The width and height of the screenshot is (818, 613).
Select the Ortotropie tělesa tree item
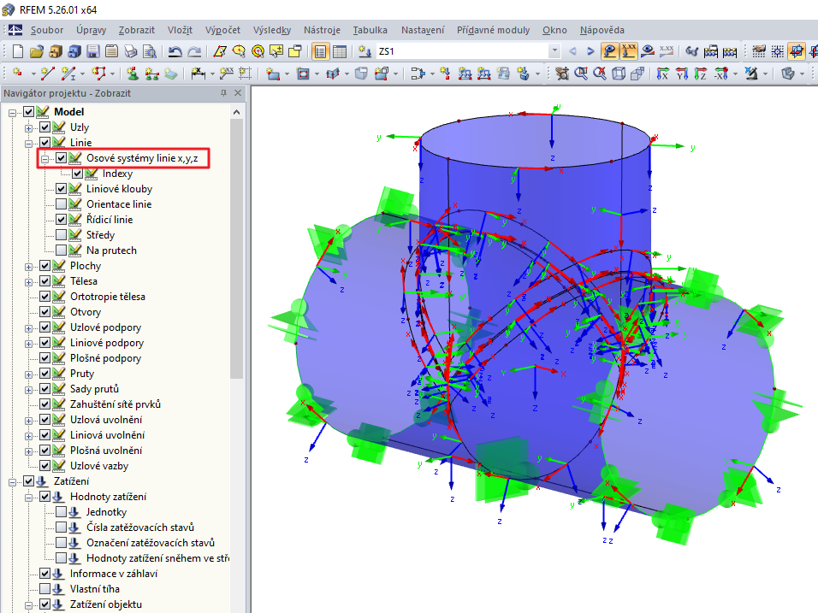click(x=108, y=297)
